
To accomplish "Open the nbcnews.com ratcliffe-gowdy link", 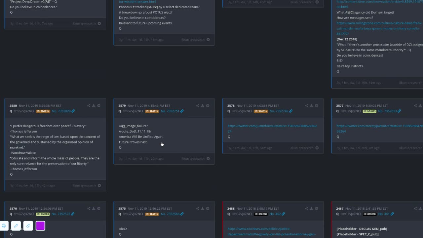I will point(271,231).
